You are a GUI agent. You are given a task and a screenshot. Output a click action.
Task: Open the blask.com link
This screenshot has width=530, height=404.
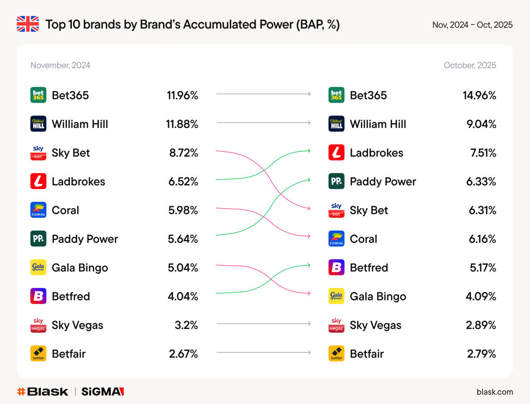pos(494,392)
